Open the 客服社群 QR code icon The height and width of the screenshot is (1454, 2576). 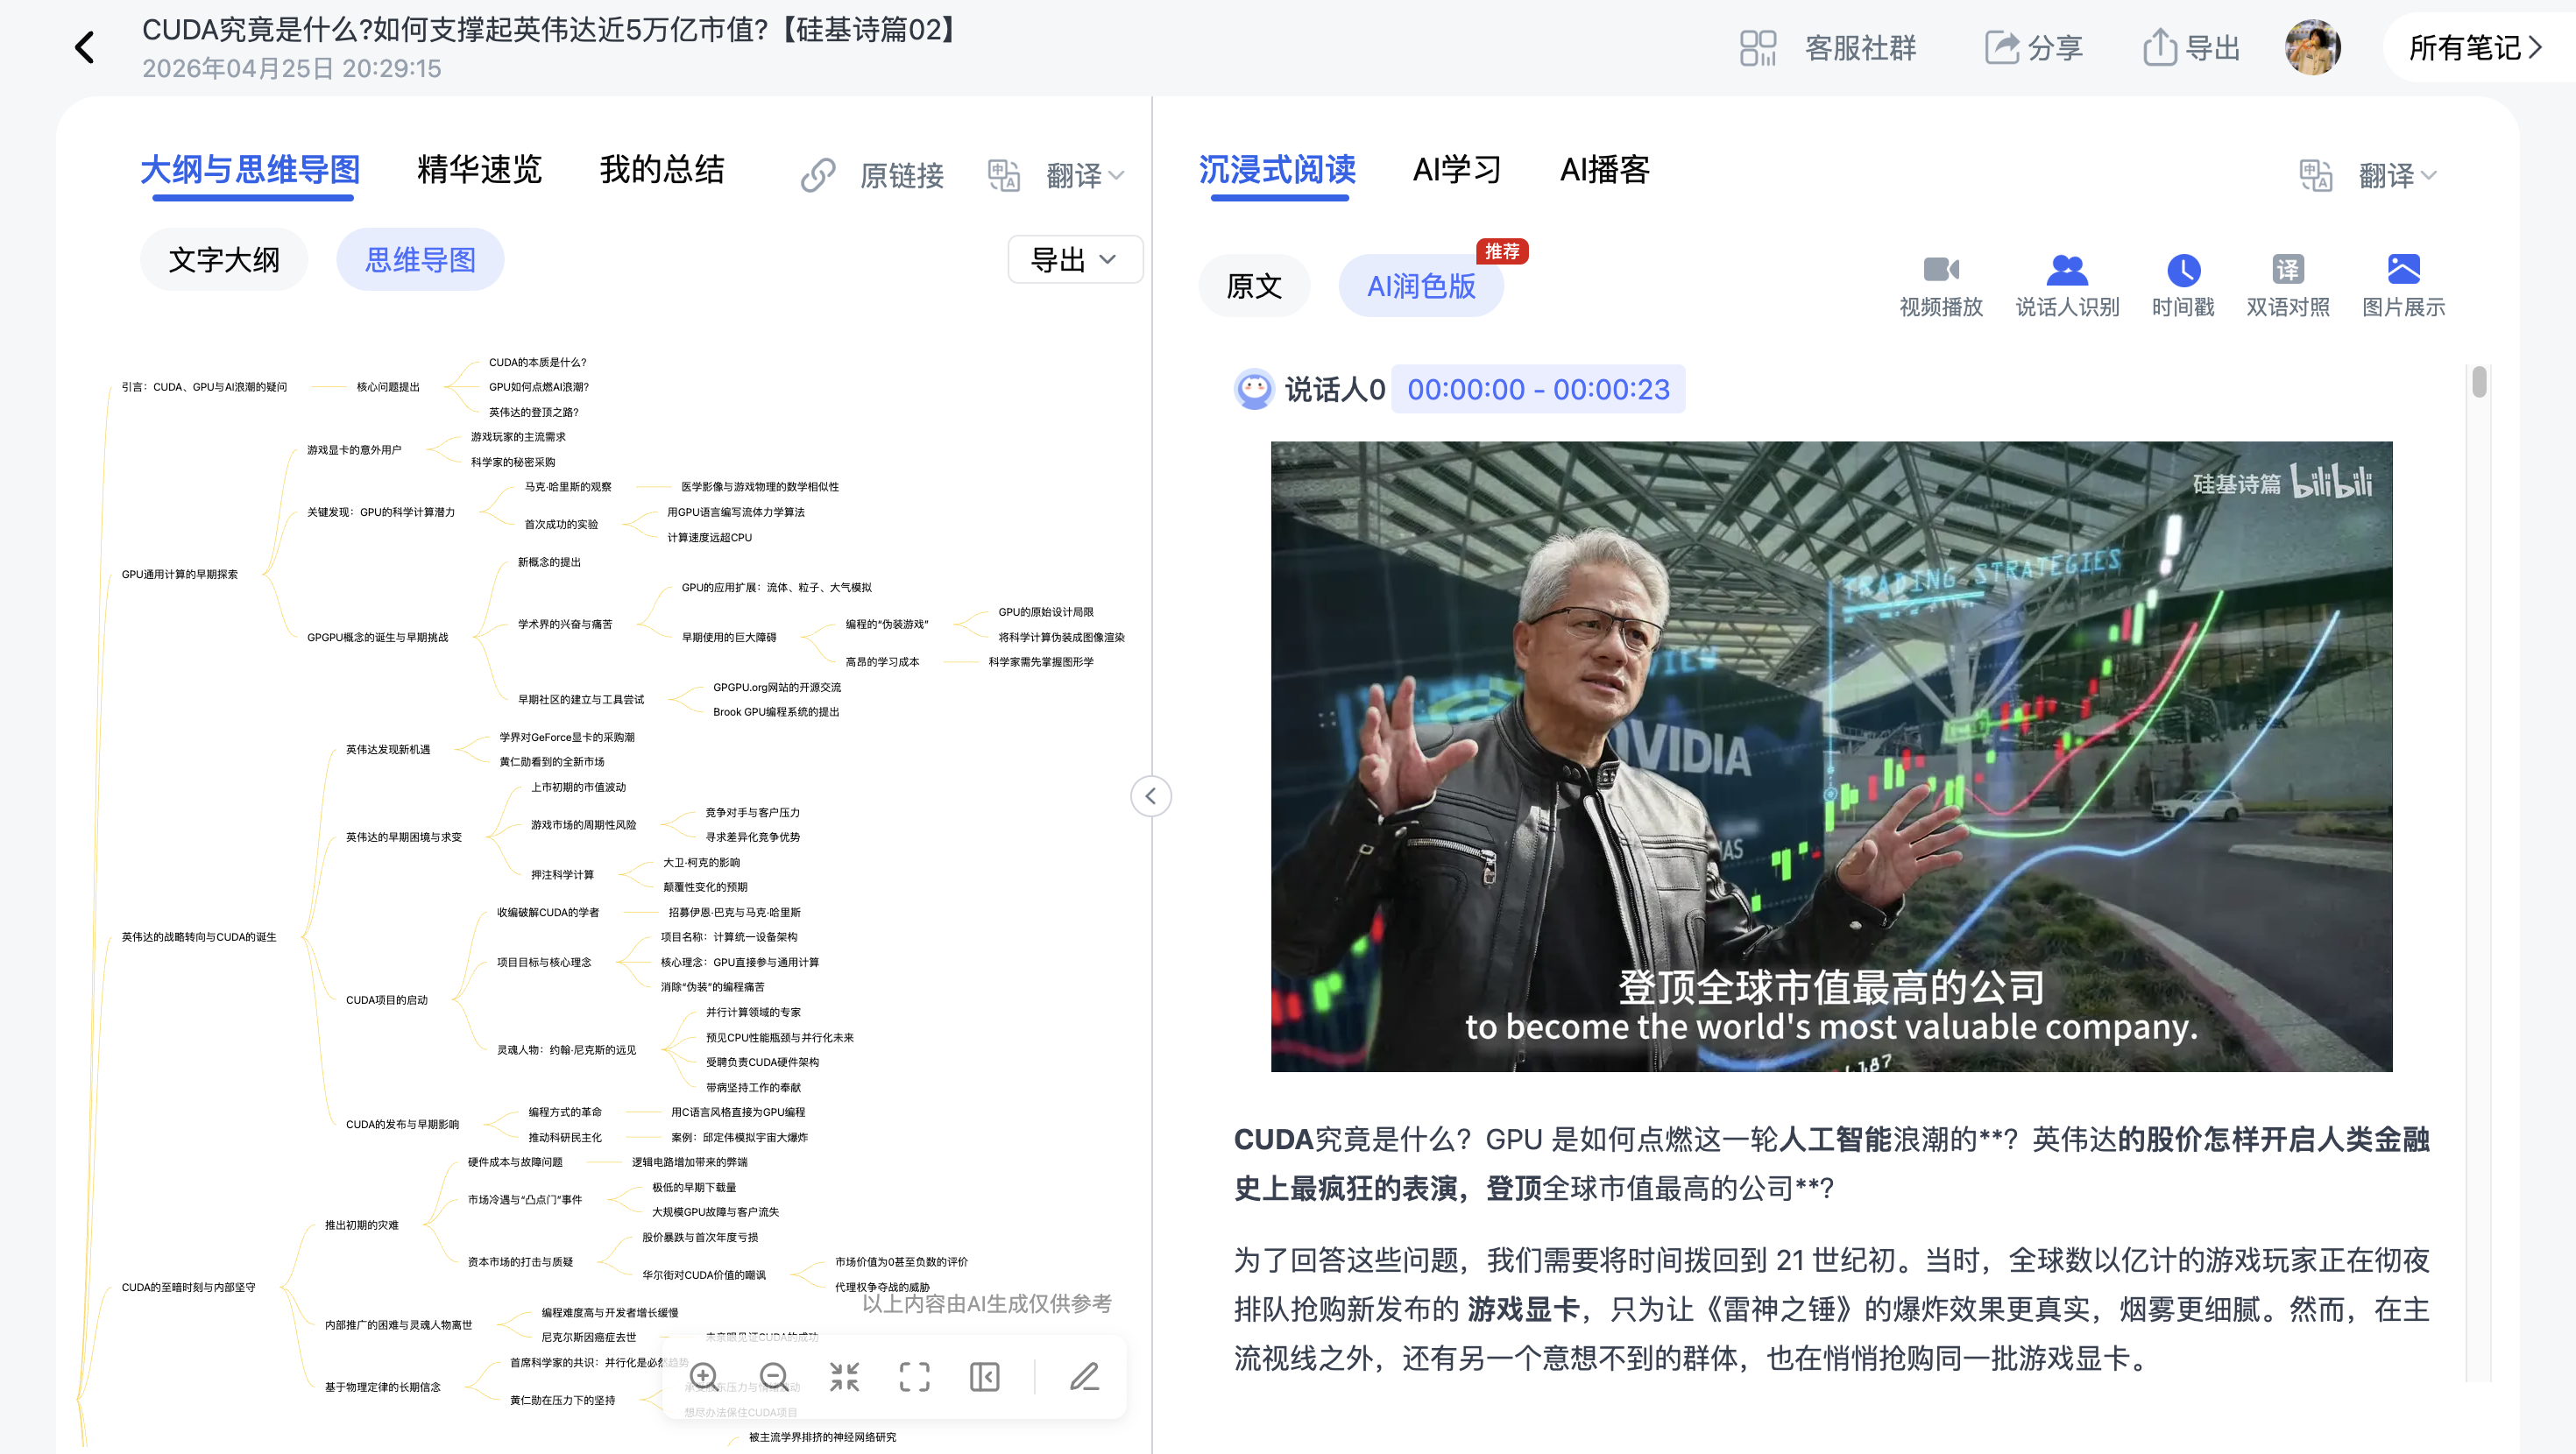(x=1757, y=47)
